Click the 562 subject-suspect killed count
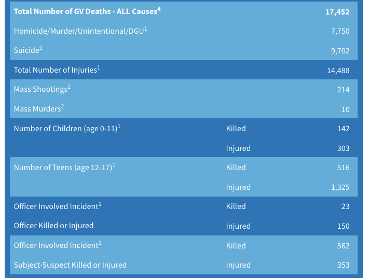Image resolution: width=369 pixels, height=278 pixels. (x=343, y=246)
